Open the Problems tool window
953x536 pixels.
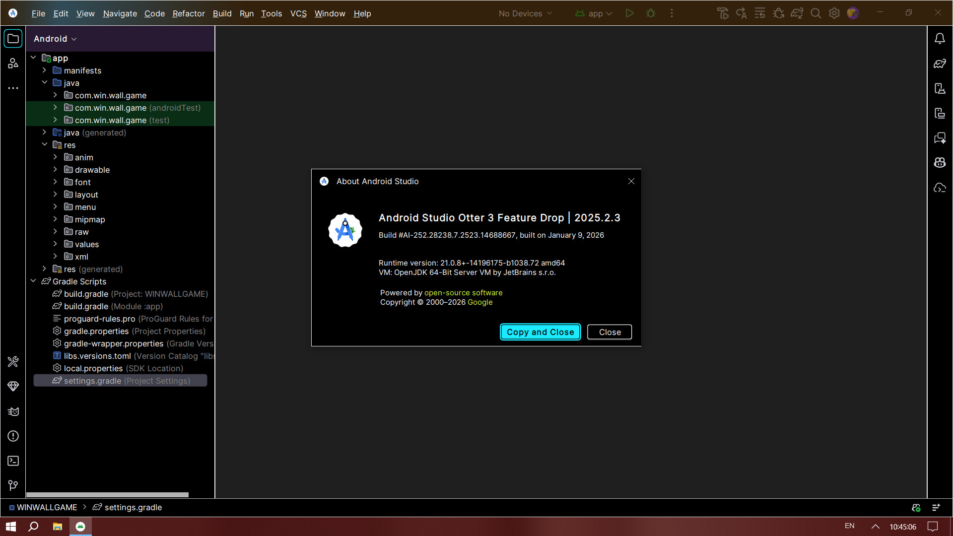[13, 436]
